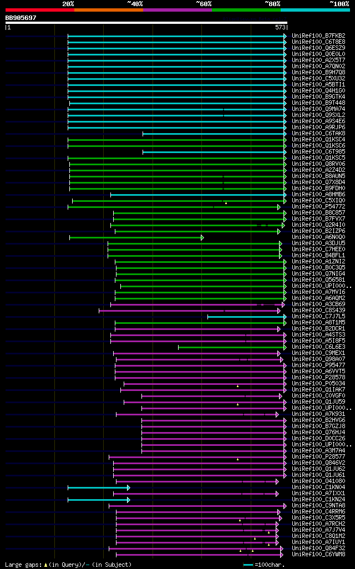Open hit UniRef100_Q9SXL2
Image resolution: width=355 pixels, height=569 pixels.
tap(319, 115)
